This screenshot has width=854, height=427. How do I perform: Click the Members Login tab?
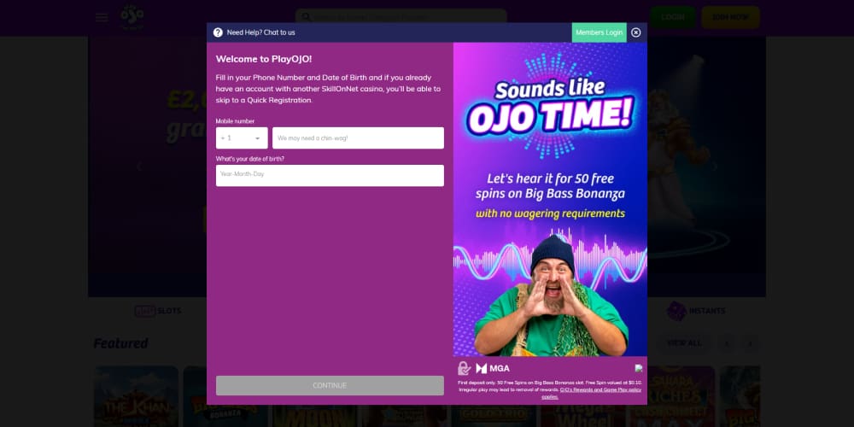599,32
